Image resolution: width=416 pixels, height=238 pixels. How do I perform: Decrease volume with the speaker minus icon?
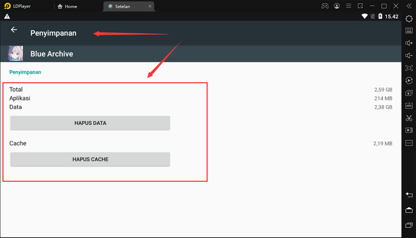[x=409, y=56]
